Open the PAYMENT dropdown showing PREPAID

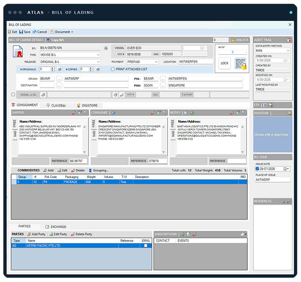point(156,62)
